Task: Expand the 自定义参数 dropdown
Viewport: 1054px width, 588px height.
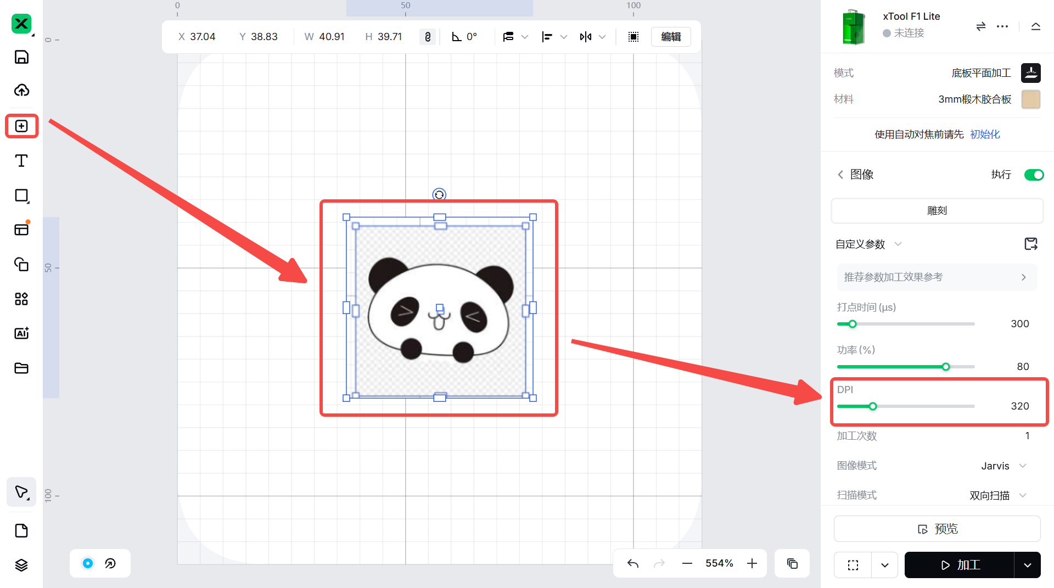Action: coord(868,244)
